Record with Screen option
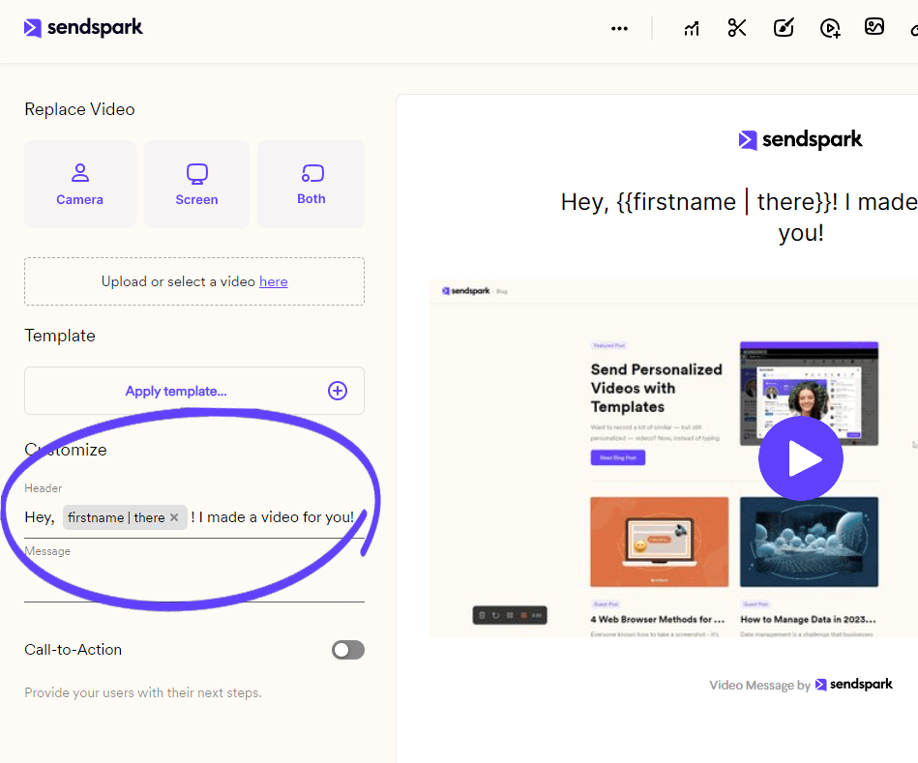This screenshot has height=763, width=918. [196, 184]
